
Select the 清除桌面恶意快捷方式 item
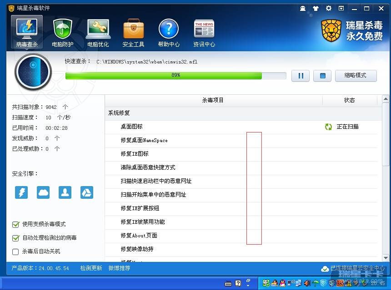click(x=241, y=167)
